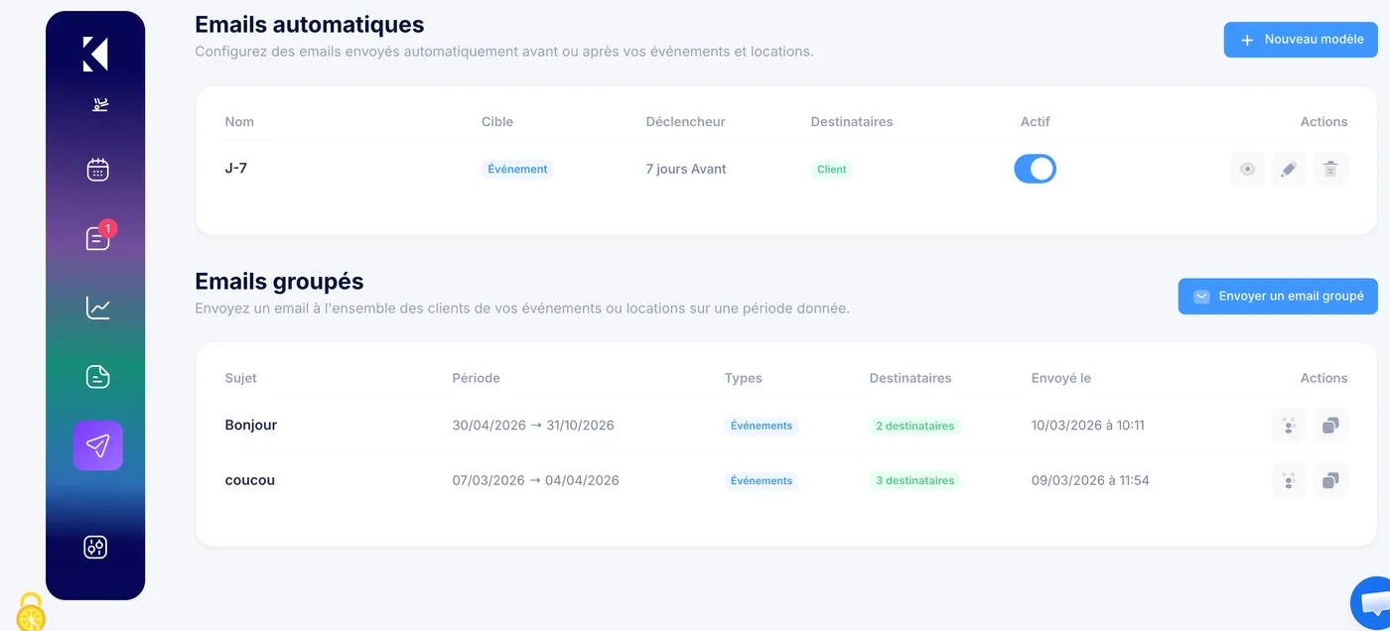The height and width of the screenshot is (631, 1390).
Task: Open the messages icon with the red badge
Action: pyautogui.click(x=97, y=238)
